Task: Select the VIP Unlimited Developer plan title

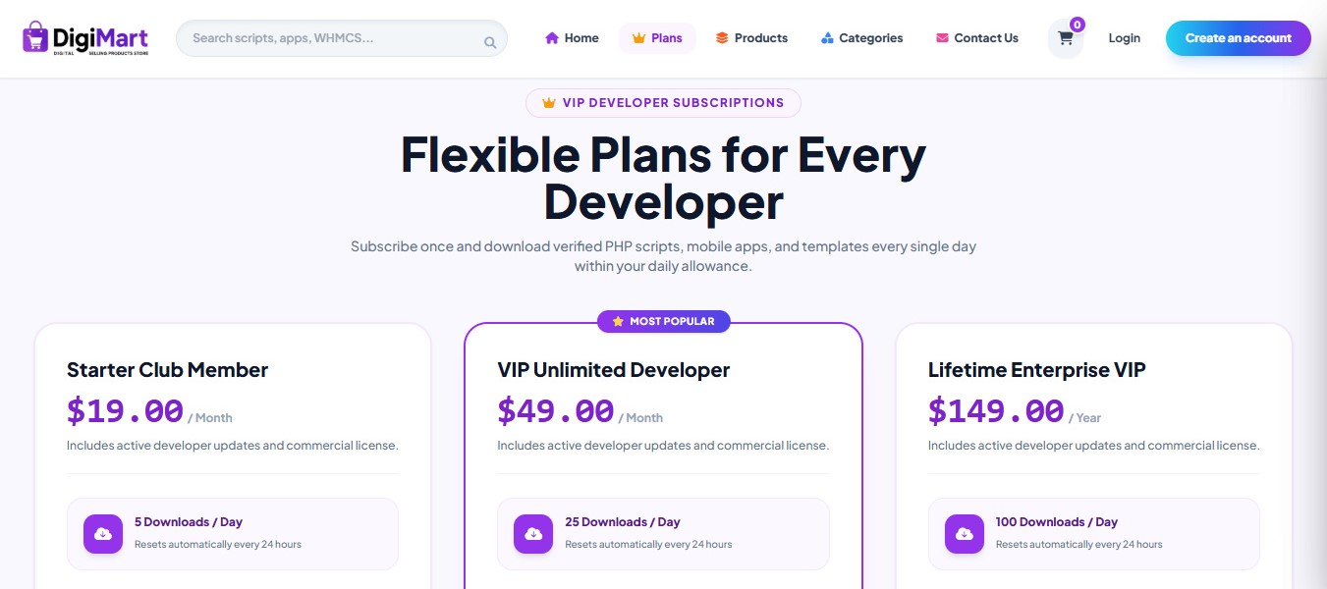Action: coord(613,370)
